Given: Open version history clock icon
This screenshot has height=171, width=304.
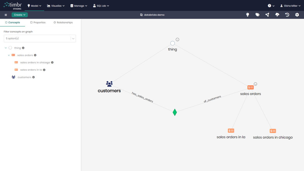Looking at the screenshot, I should (287, 15).
